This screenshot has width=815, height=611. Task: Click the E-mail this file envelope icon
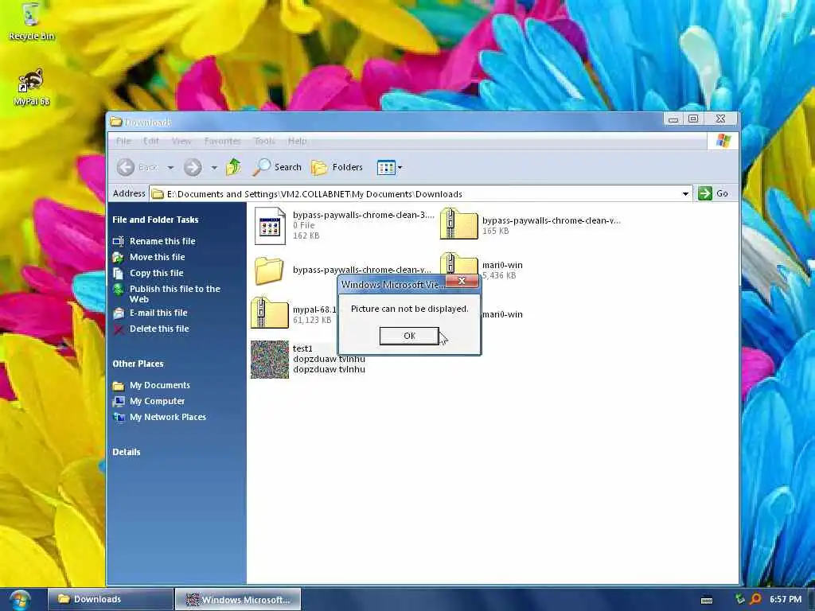coord(119,313)
